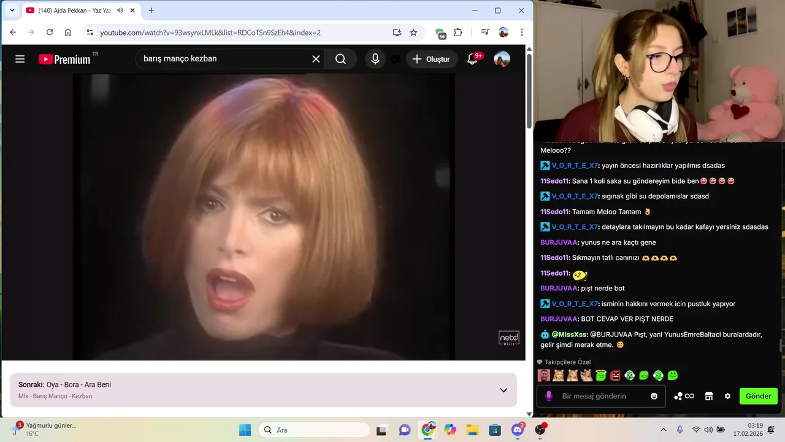Pick the first face photo emote
The width and height of the screenshot is (785, 442).
(x=543, y=375)
